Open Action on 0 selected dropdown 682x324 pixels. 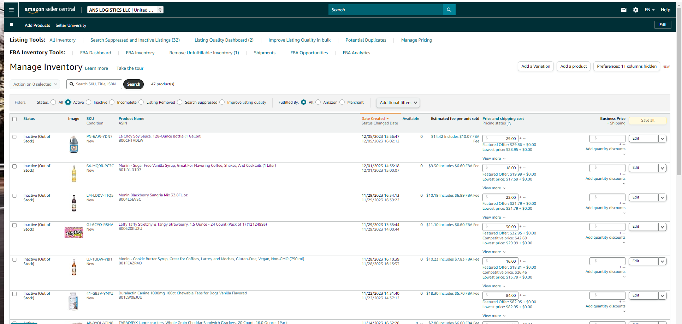35,84
